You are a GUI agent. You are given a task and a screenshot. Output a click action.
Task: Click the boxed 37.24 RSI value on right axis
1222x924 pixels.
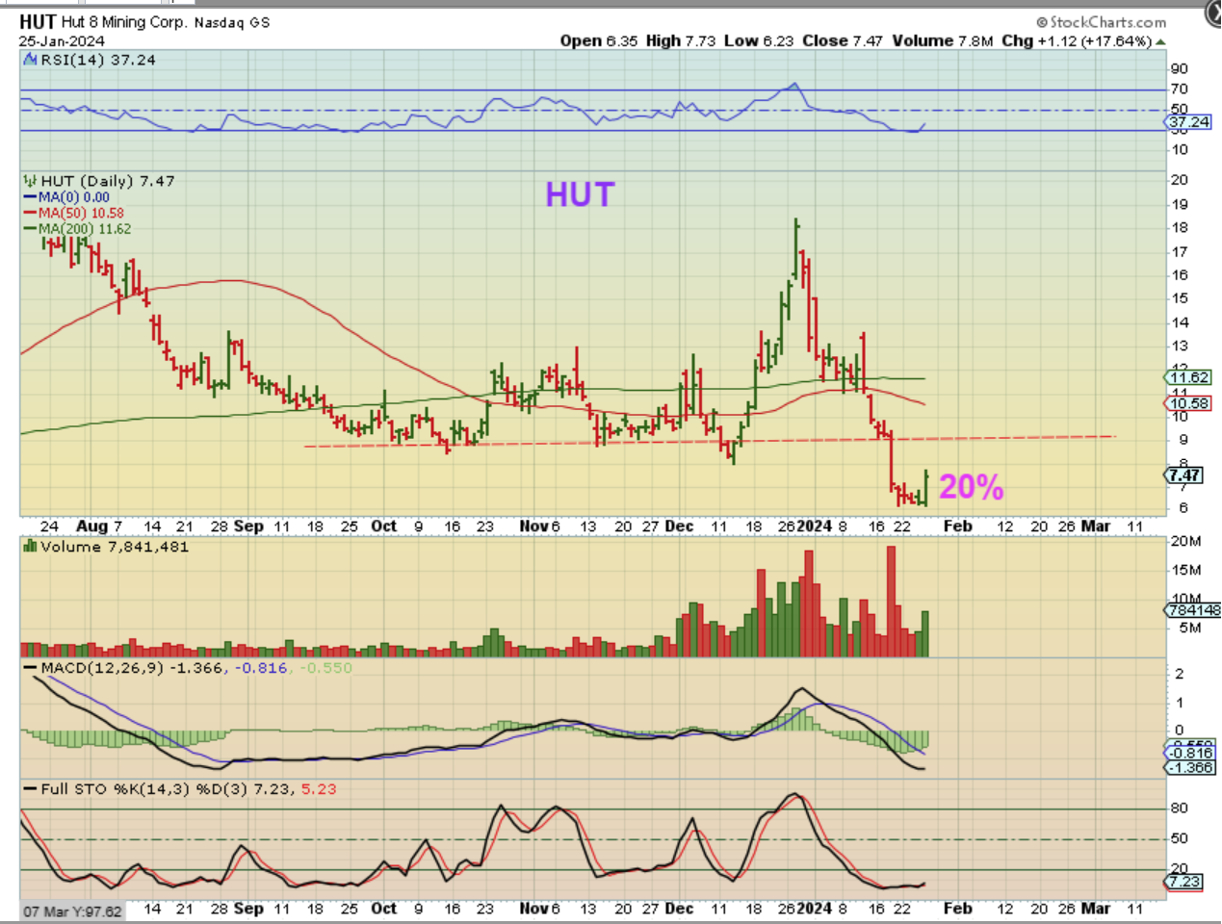point(1189,122)
